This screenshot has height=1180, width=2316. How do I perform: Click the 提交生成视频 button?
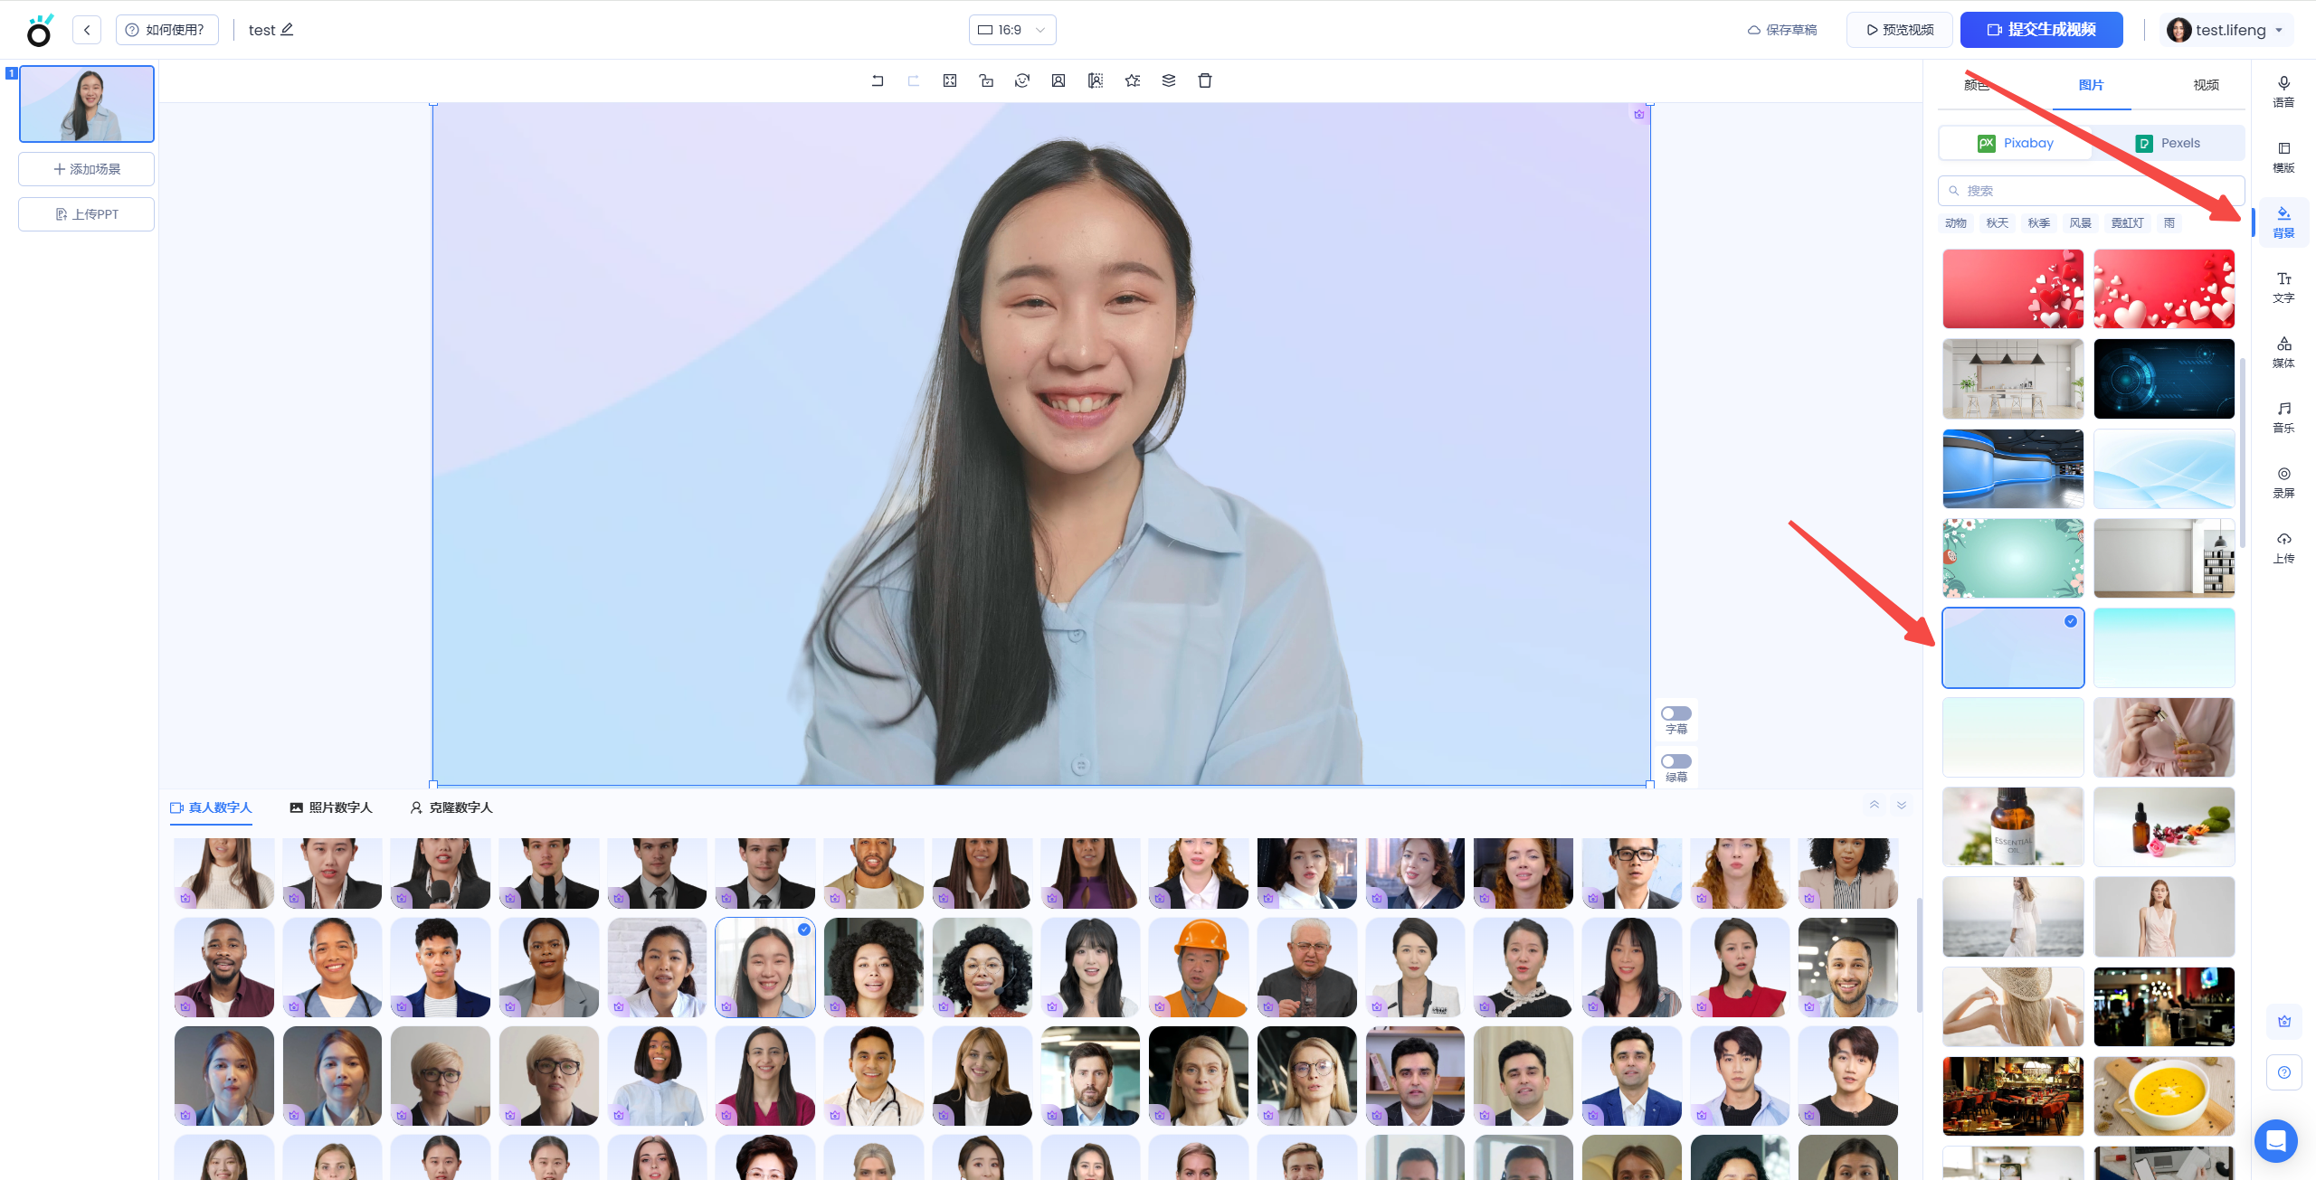pyautogui.click(x=2041, y=30)
